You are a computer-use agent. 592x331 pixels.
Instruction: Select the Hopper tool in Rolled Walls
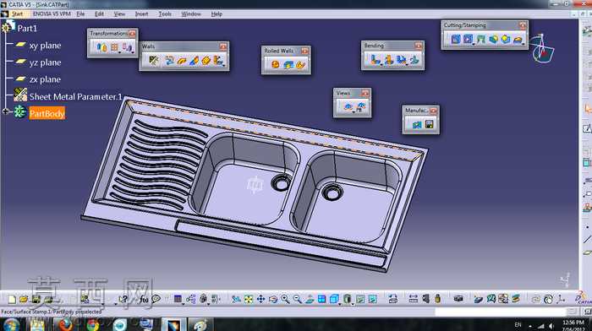tap(276, 64)
